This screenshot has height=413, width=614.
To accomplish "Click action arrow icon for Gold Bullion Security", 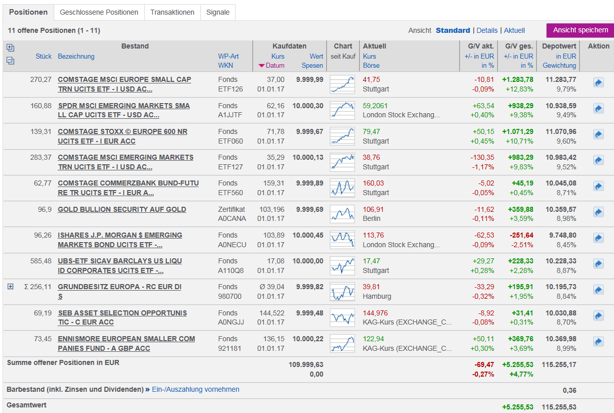I will tap(598, 212).
